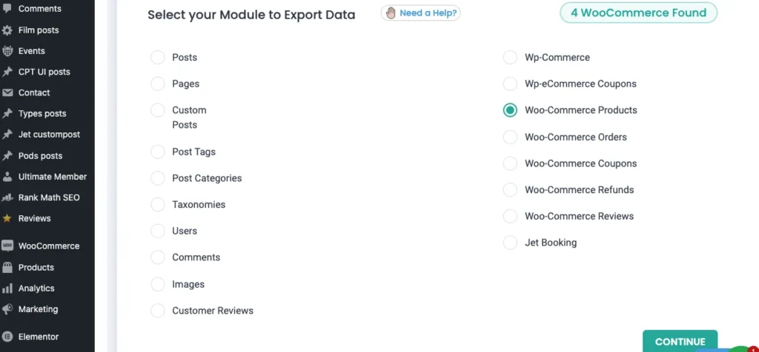The width and height of the screenshot is (759, 352).
Task: Click the Contact envelope icon
Action: tap(7, 93)
